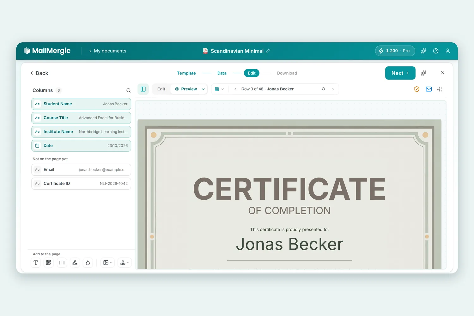Select the Institute Name column

(x=81, y=132)
